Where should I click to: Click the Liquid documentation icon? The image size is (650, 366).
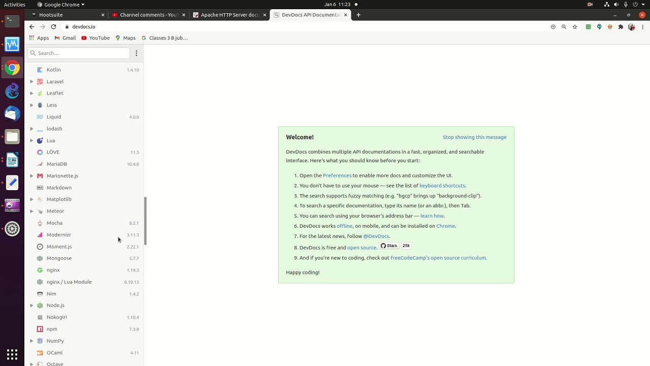(x=40, y=117)
